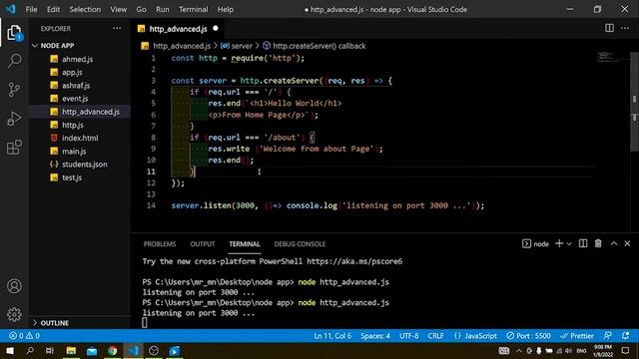Click server breadcrumb item
The height and width of the screenshot is (359, 639).
[237, 46]
